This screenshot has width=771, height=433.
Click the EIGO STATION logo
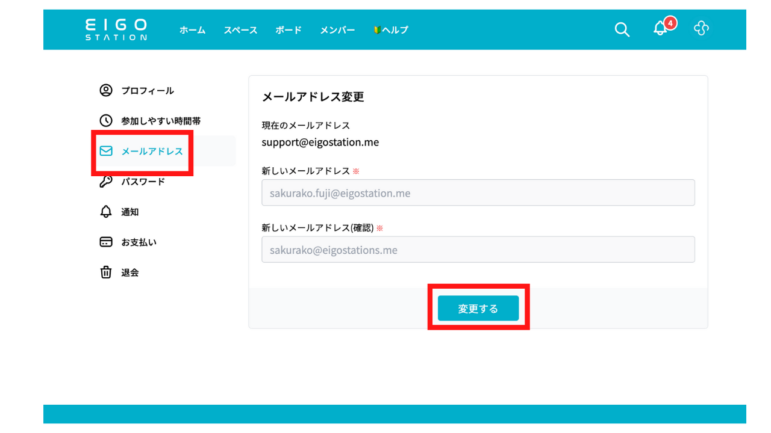116,29
